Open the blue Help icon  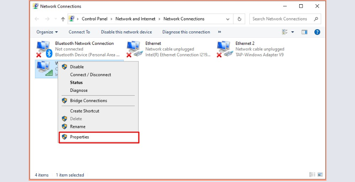click(x=317, y=32)
